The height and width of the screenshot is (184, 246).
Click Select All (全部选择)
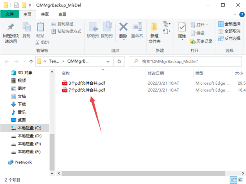(x=229, y=24)
